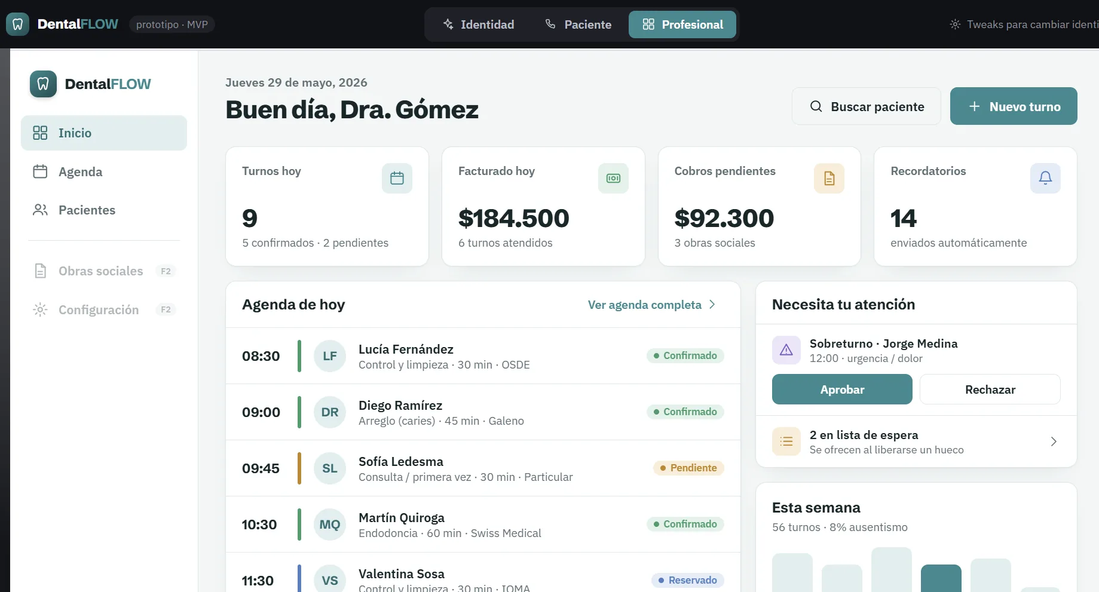Click the highlighted dark bar in Esta semana chart
This screenshot has width=1099, height=592.
(941, 578)
